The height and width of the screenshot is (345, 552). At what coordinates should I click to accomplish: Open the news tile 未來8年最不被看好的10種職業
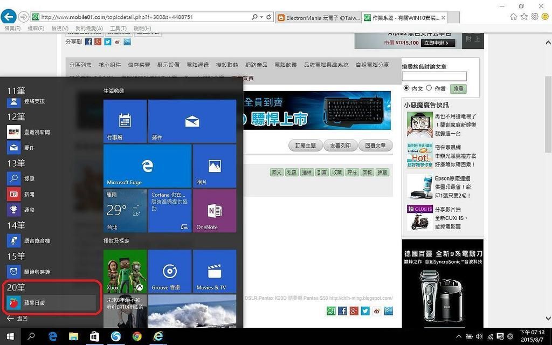(125, 311)
